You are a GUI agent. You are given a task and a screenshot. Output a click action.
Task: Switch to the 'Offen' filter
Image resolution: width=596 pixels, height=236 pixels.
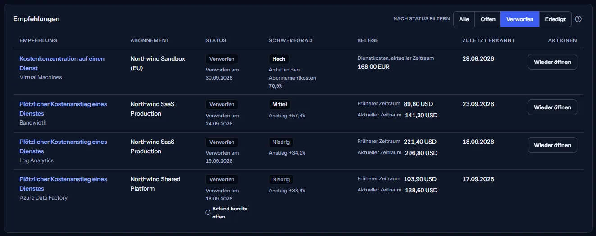(488, 19)
